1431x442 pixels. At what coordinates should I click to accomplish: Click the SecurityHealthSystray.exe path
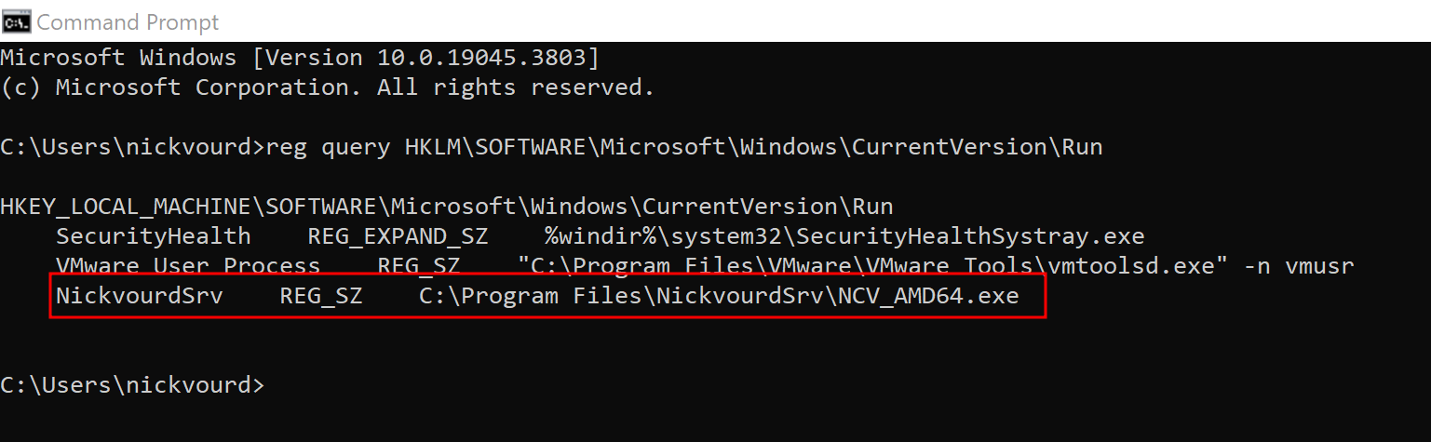(844, 236)
